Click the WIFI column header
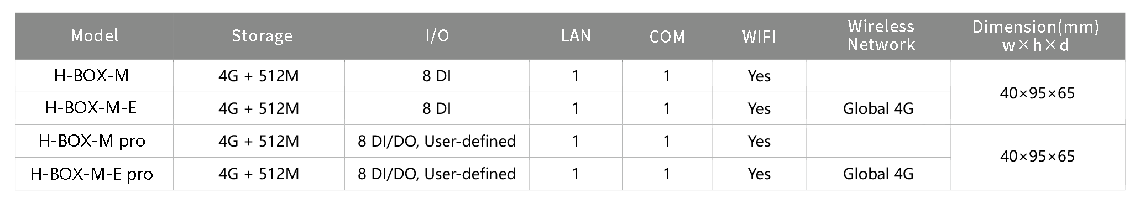 759,36
